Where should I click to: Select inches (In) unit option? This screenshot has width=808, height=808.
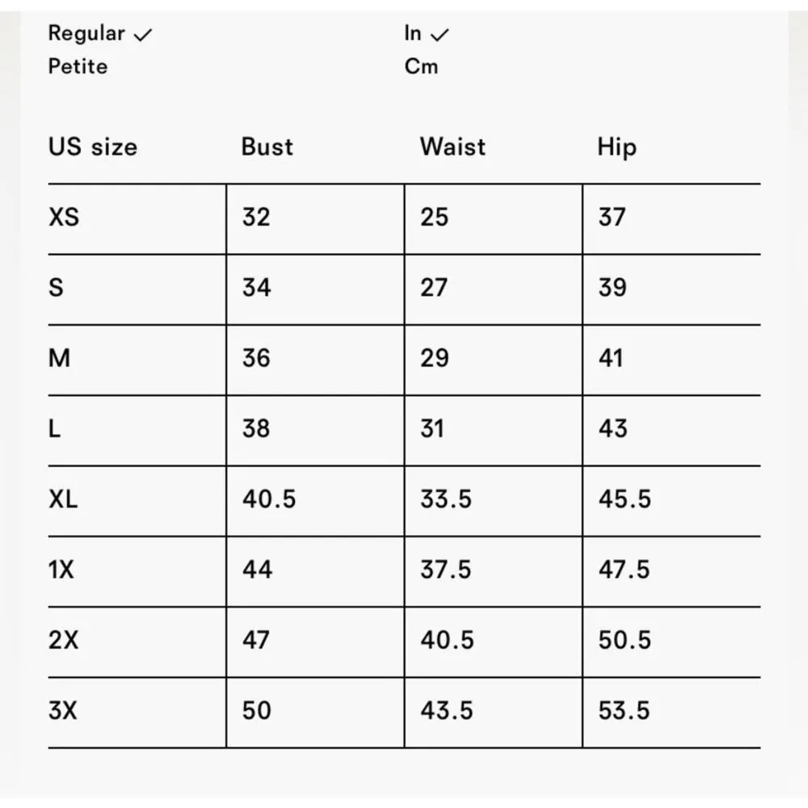(413, 34)
